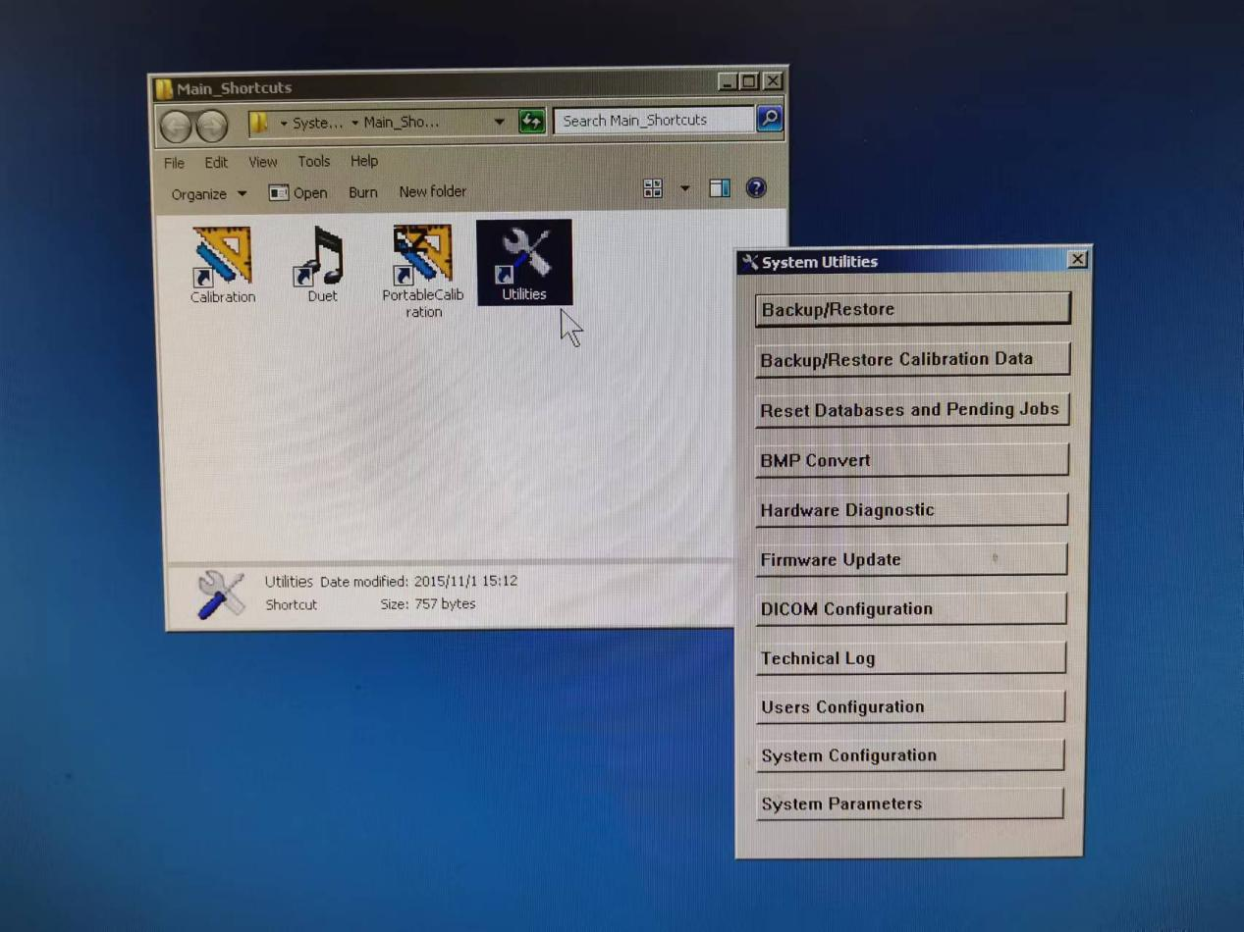Click Reset Databases and Pending Jobs

click(x=911, y=409)
